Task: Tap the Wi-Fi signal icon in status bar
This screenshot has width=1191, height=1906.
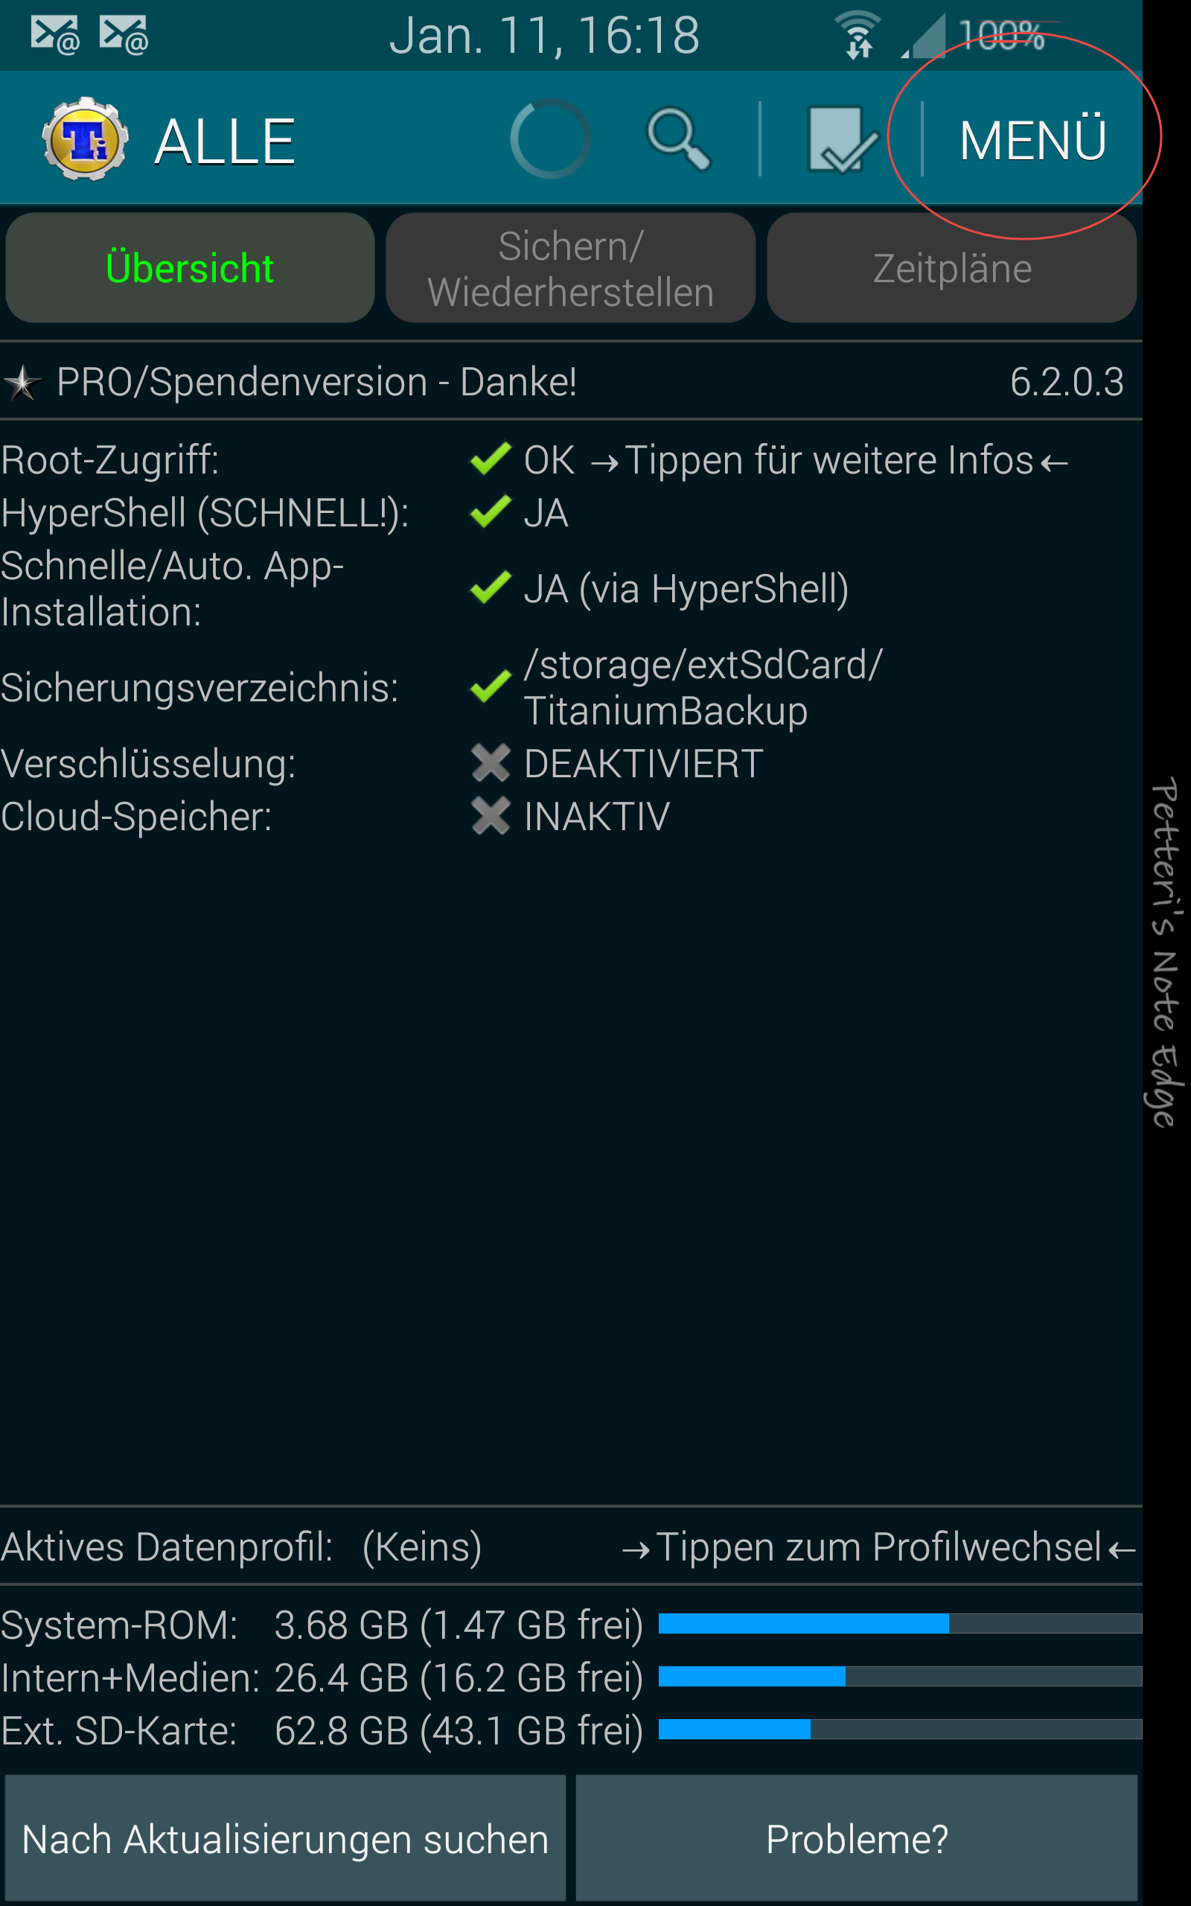Action: click(x=858, y=35)
